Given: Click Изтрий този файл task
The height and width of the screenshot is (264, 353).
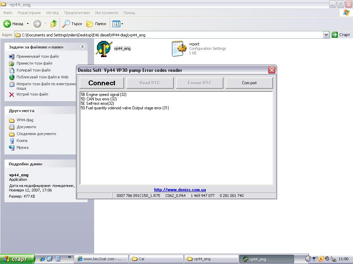Looking at the screenshot, I should [x=32, y=94].
